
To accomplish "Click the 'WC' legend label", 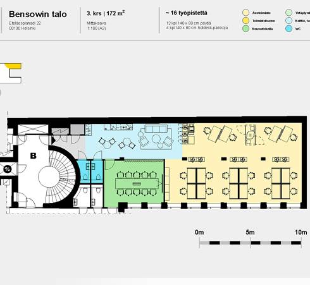I will pos(298,29).
